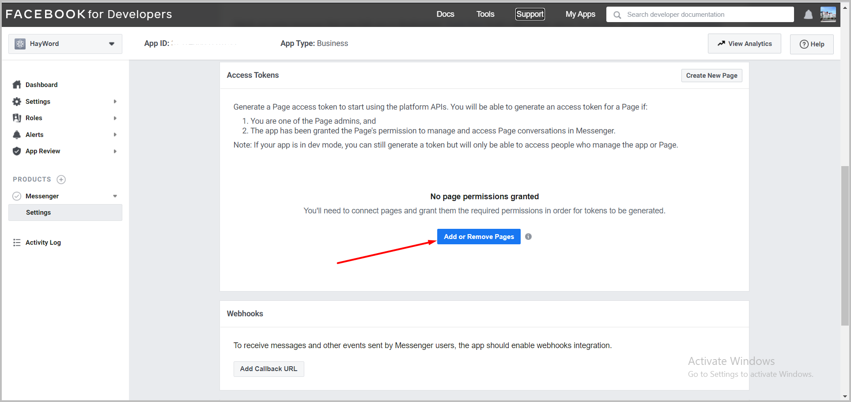The height and width of the screenshot is (402, 851).
Task: Click the scrollbar down arrow
Action: 845,396
